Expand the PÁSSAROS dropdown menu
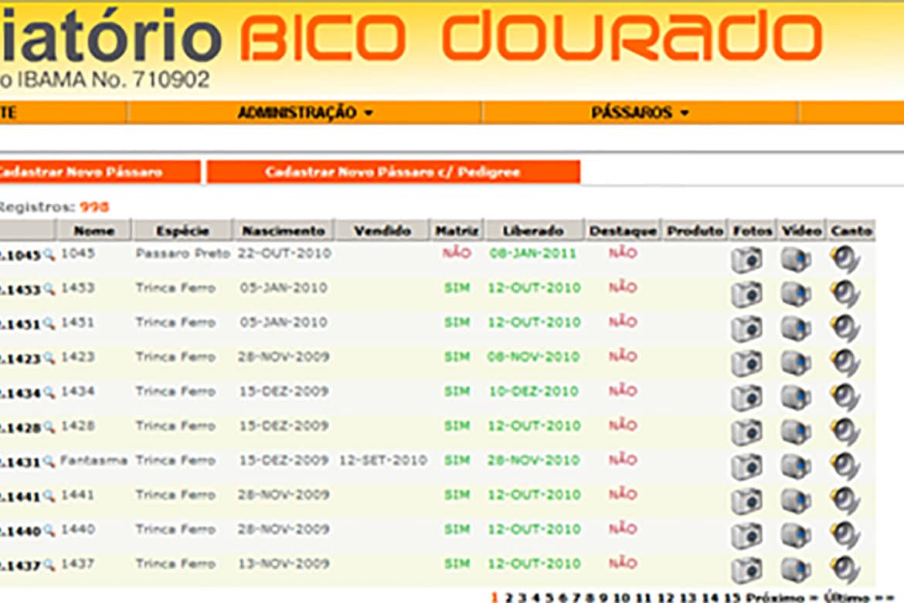This screenshot has width=904, height=603. coord(640,113)
